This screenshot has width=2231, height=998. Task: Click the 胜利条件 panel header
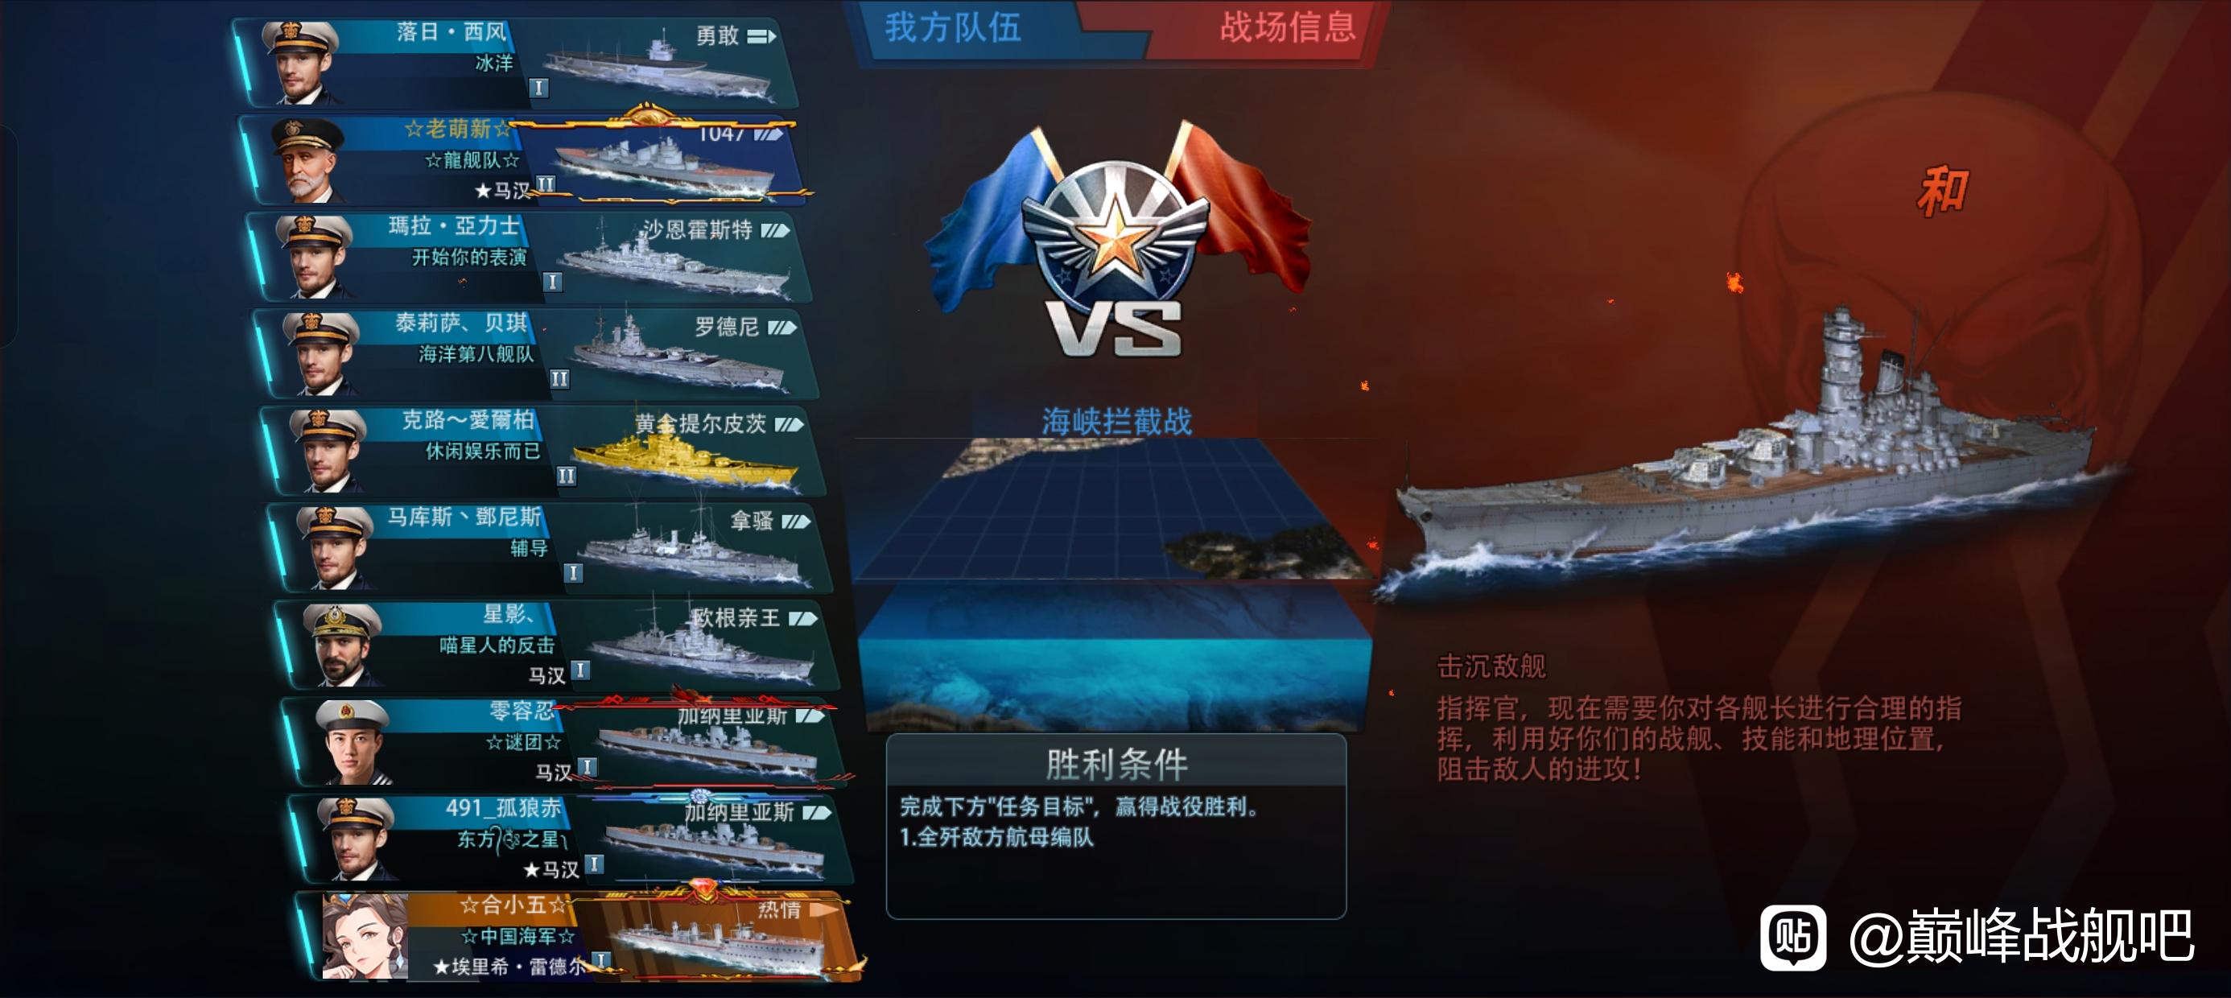point(1115,762)
